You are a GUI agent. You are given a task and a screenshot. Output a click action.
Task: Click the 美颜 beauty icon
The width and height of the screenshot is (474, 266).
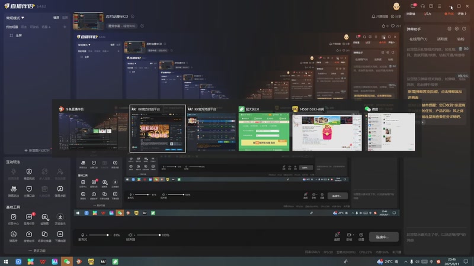[x=337, y=236]
